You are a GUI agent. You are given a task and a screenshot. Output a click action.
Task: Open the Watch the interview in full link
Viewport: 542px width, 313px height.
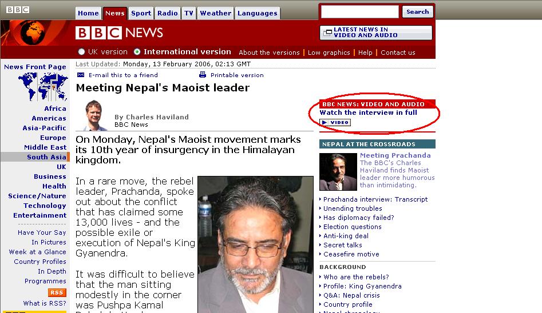point(368,113)
